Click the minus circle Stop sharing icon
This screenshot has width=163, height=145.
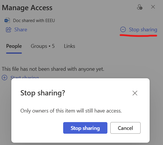click(x=123, y=29)
